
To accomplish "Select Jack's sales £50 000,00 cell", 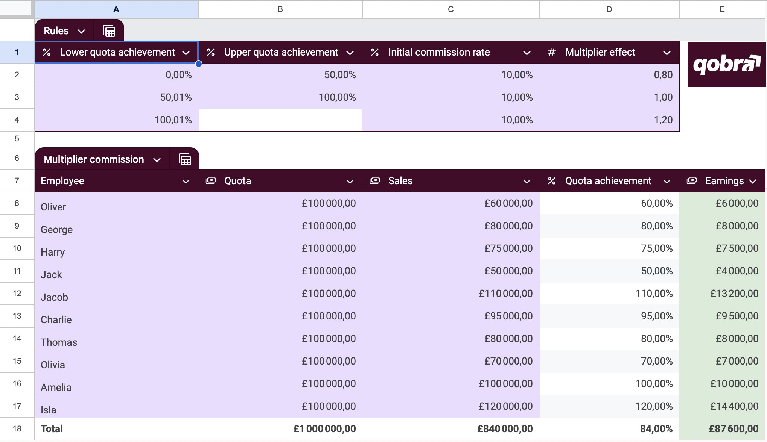I will (x=451, y=271).
